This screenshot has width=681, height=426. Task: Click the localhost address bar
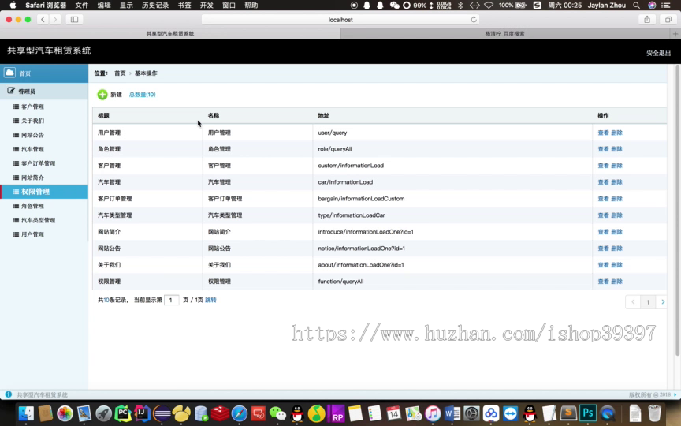click(x=340, y=19)
